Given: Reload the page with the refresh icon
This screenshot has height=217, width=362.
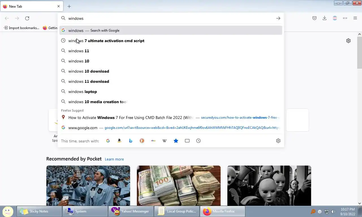Looking at the screenshot, I should tap(27, 18).
